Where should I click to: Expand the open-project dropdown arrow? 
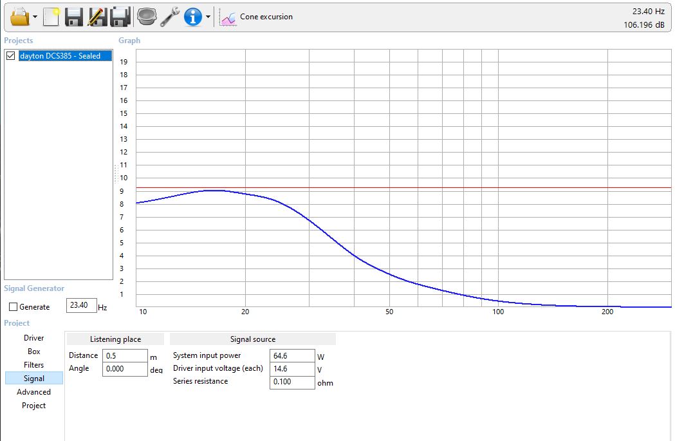(x=35, y=17)
